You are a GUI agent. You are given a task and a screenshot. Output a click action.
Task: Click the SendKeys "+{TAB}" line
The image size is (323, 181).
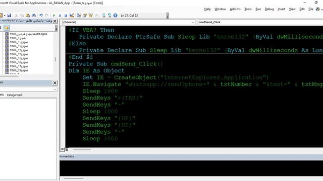coord(113,98)
